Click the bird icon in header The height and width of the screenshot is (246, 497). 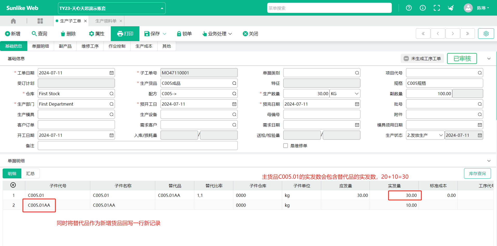tap(451, 8)
